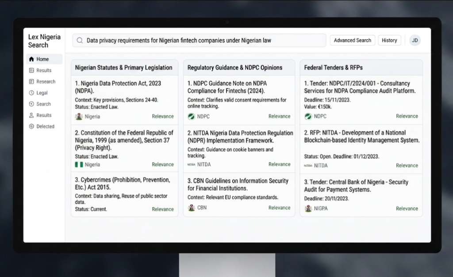Screen dimensions: 453x277
Task: Click 'Context: Relevant EU compliance standards.' text
Action: (233, 197)
